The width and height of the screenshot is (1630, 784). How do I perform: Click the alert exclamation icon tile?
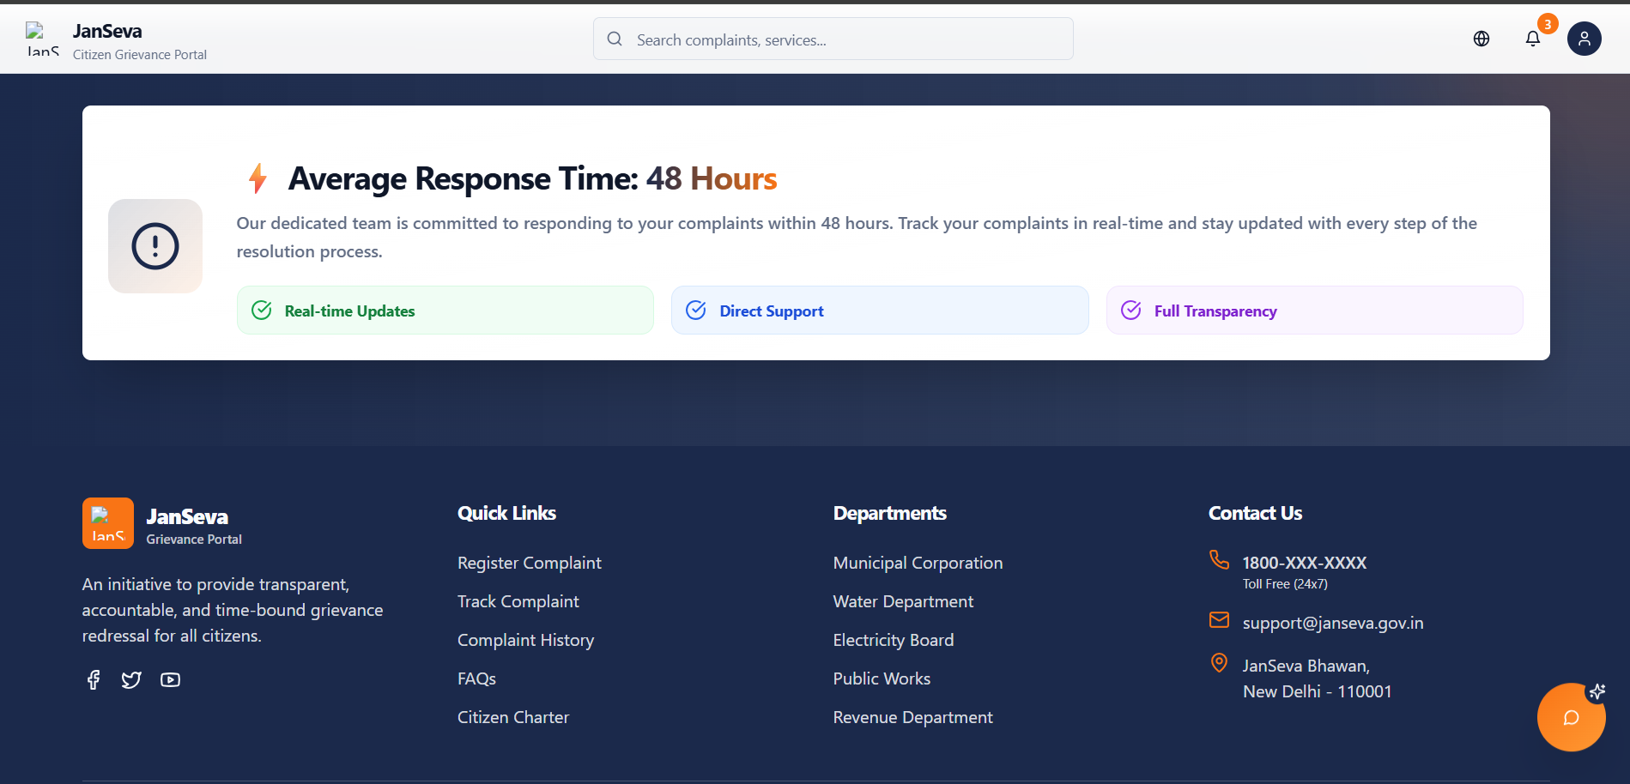(x=155, y=246)
